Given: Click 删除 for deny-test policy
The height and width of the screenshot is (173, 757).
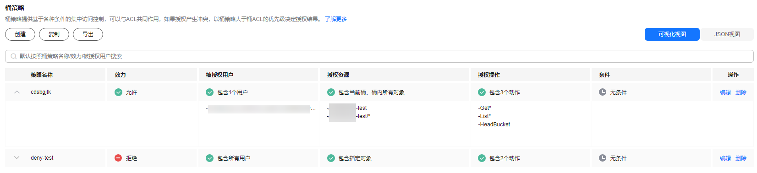Looking at the screenshot, I should click(741, 158).
